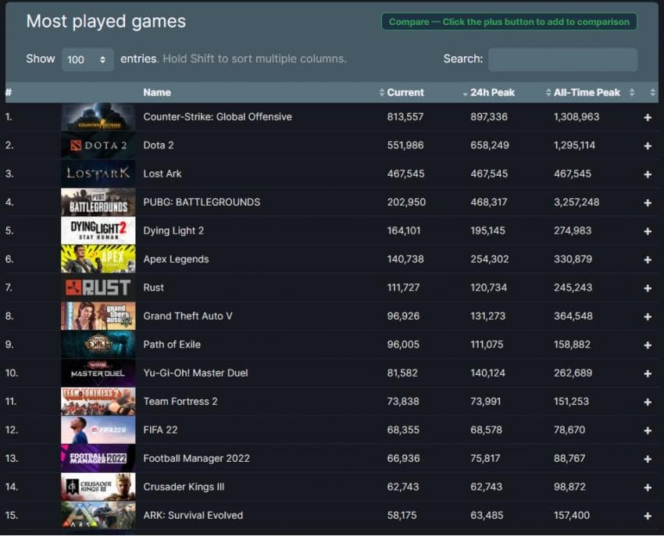Click the Counter-Strike game thumbnail
664x536 pixels.
pos(98,117)
